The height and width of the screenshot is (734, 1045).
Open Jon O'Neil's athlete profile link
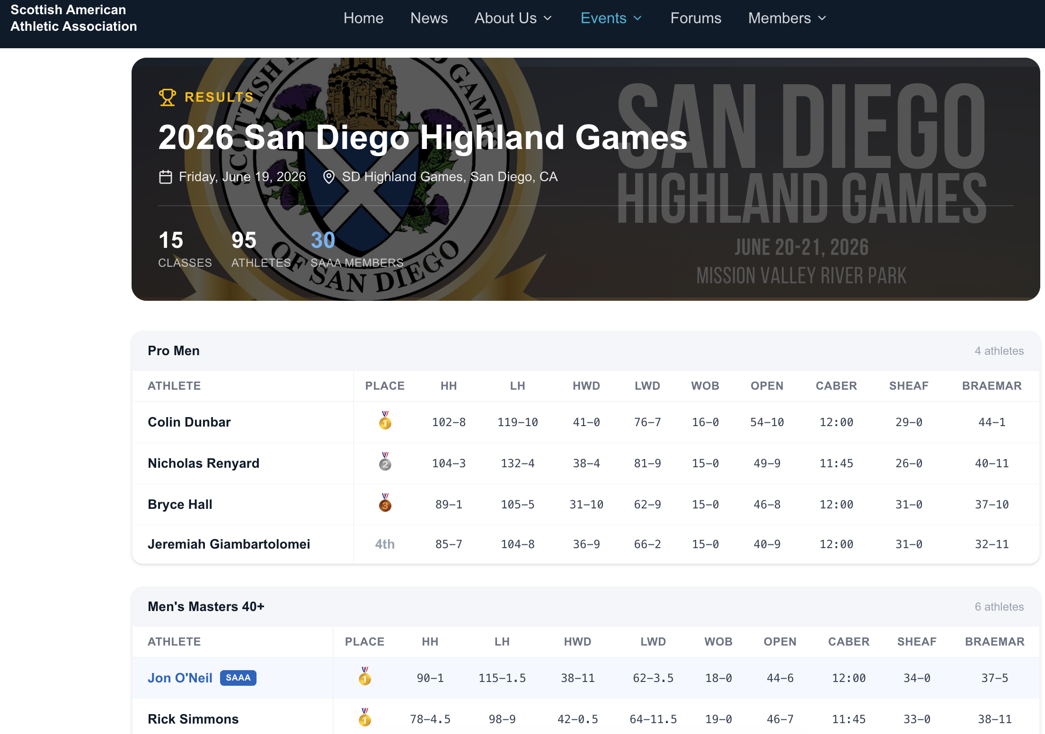point(180,678)
